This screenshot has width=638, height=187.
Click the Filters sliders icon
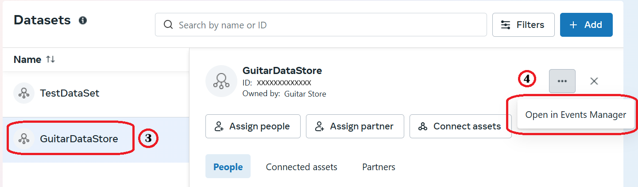(x=506, y=25)
